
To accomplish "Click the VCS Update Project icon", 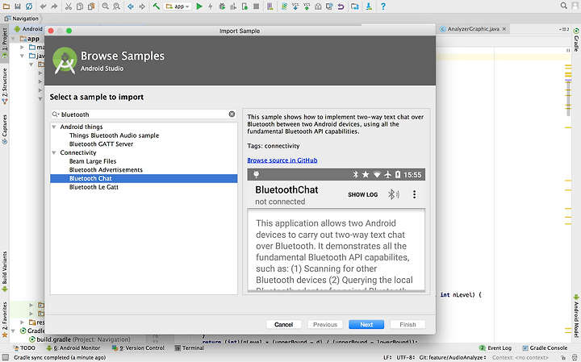I will (x=295, y=6).
